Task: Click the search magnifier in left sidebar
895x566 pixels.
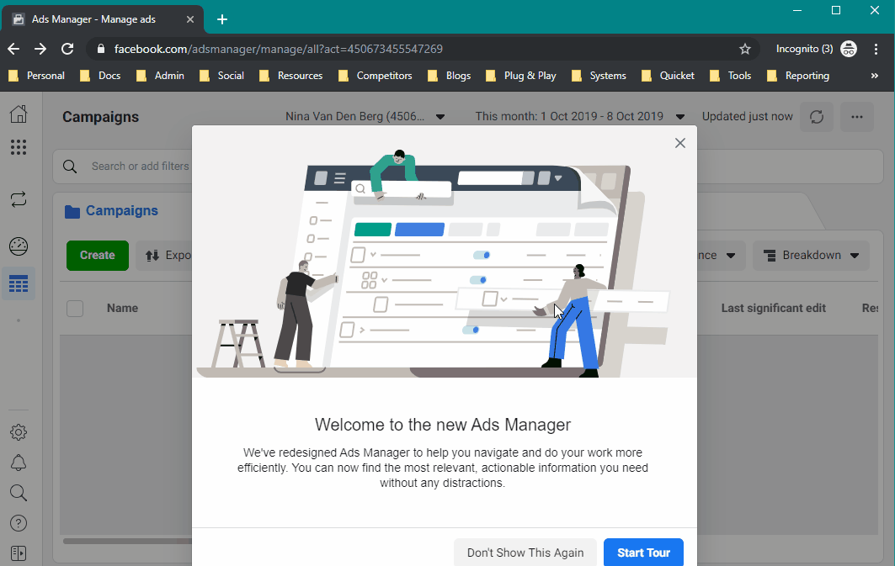Action: coord(19,493)
